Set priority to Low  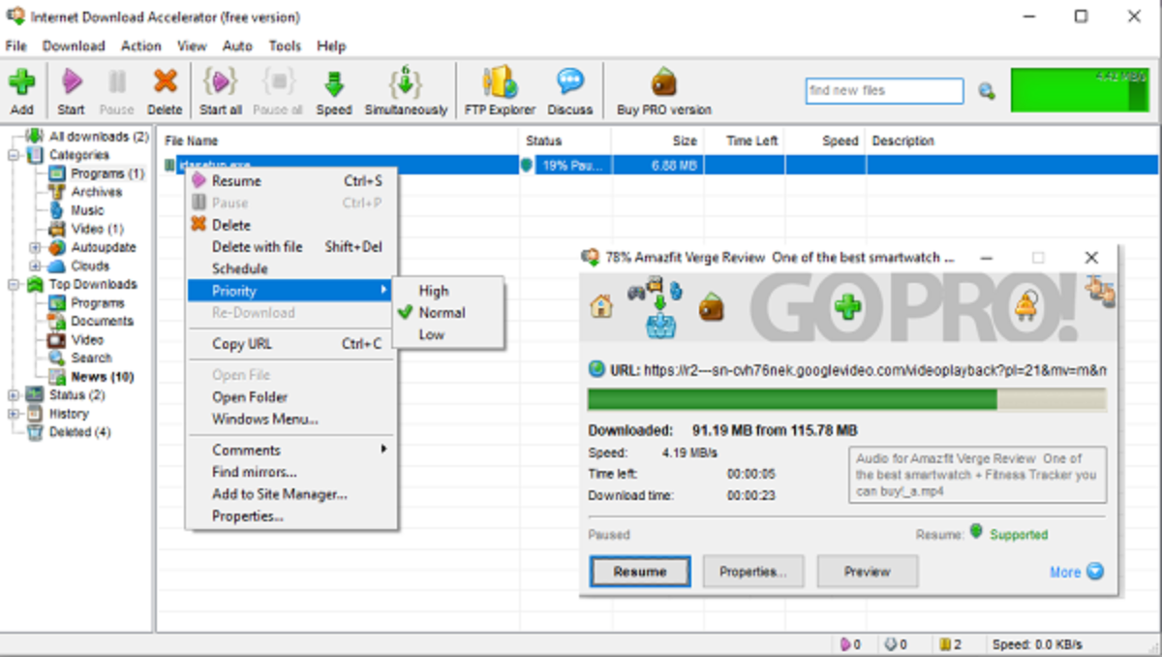point(432,334)
